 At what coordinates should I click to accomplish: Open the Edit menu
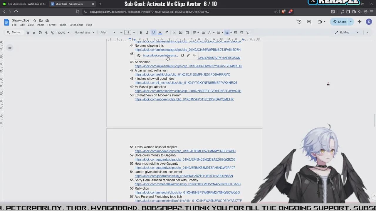point(22,25)
